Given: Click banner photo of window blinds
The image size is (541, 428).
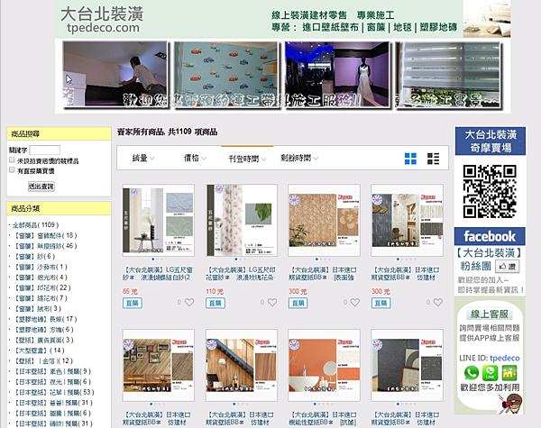Looking at the screenshot, I should pyautogui.click(x=448, y=75).
